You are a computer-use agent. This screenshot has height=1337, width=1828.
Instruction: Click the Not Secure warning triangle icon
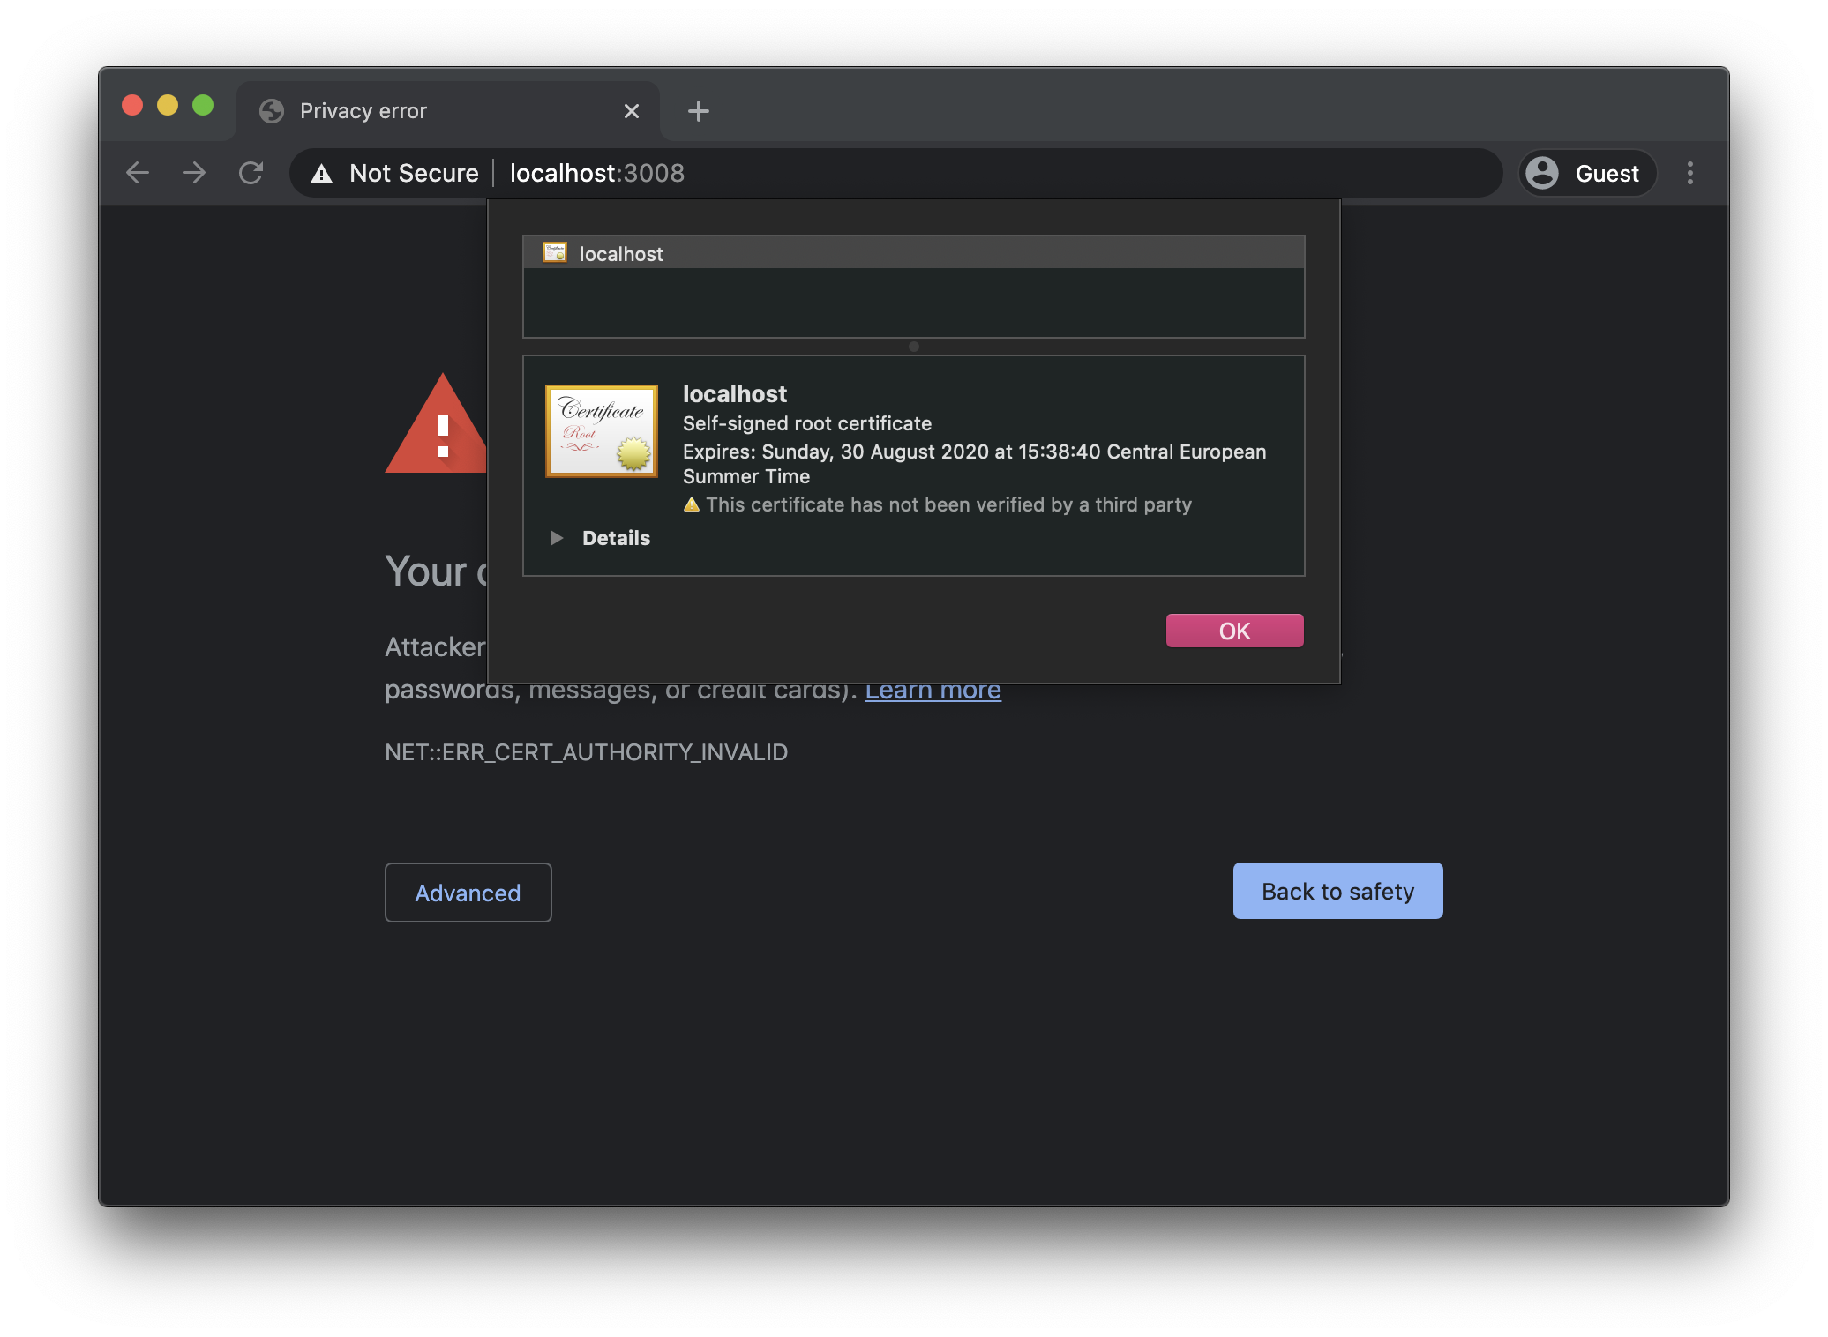322,174
